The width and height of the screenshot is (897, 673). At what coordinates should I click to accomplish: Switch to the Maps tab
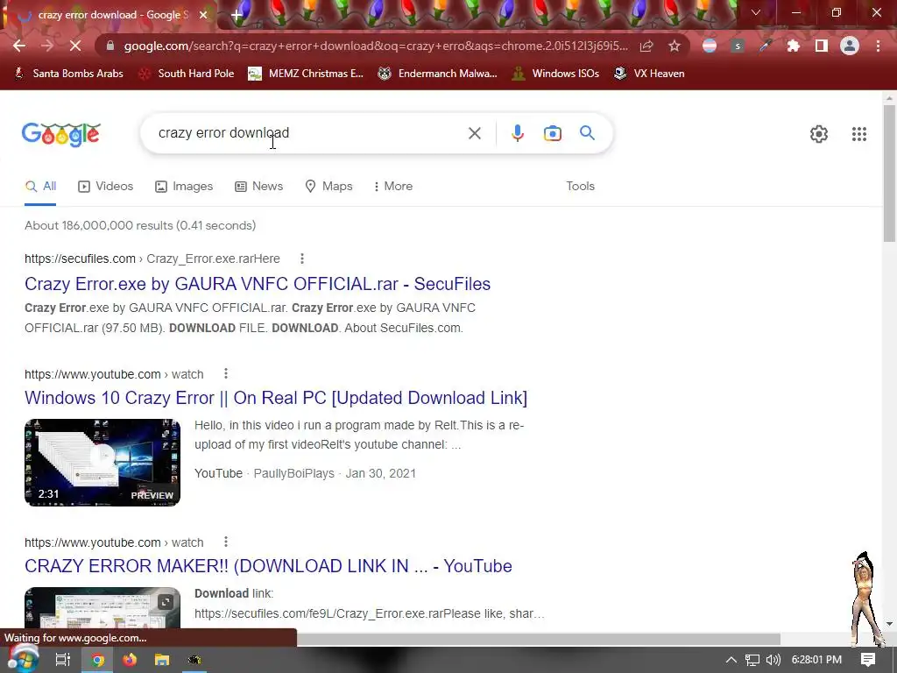click(329, 186)
